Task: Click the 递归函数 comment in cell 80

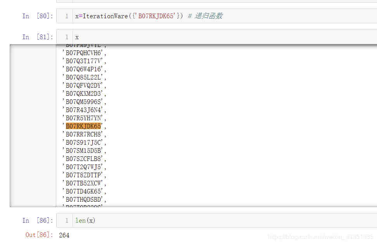Action: (208, 16)
